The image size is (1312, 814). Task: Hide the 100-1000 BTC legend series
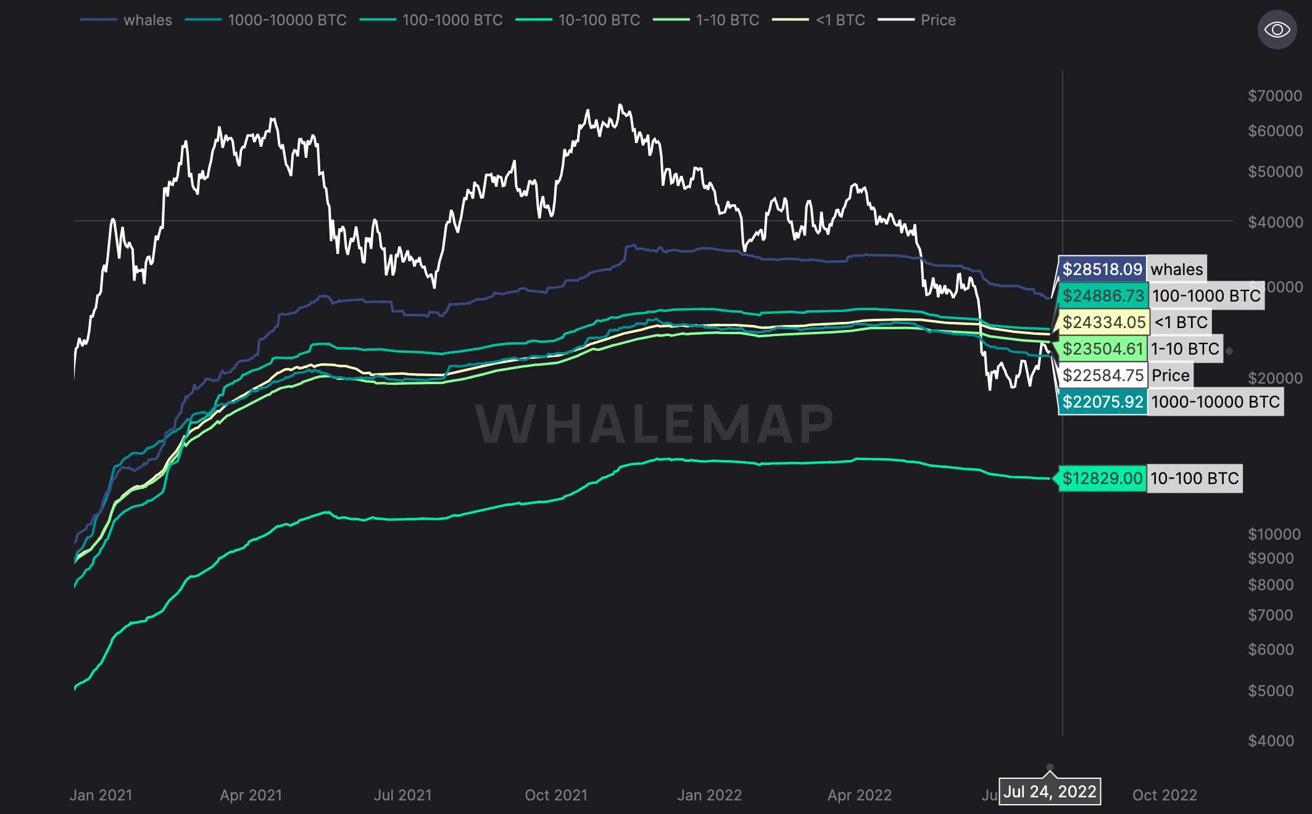tap(452, 20)
